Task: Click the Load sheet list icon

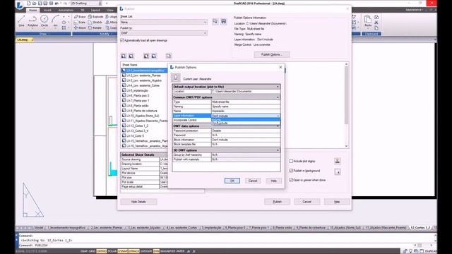Action: pyautogui.click(x=215, y=21)
